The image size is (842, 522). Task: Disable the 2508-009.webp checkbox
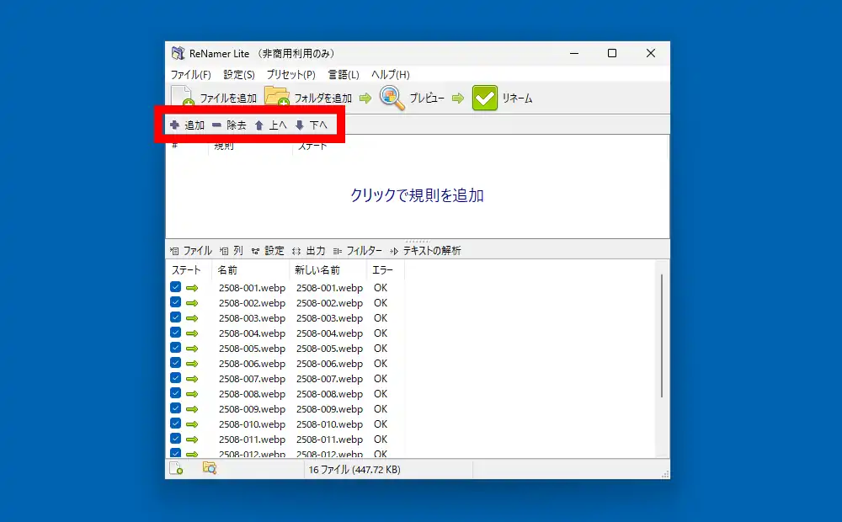[175, 409]
